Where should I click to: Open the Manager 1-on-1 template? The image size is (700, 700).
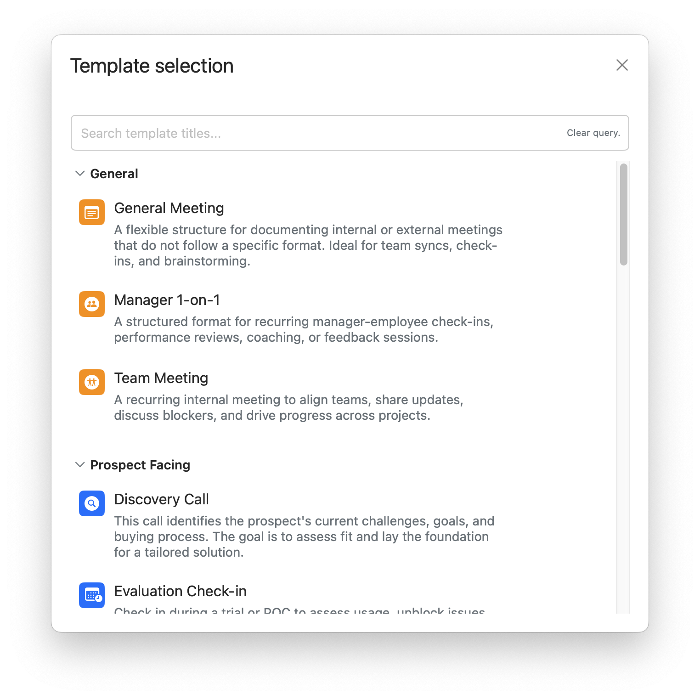point(167,299)
